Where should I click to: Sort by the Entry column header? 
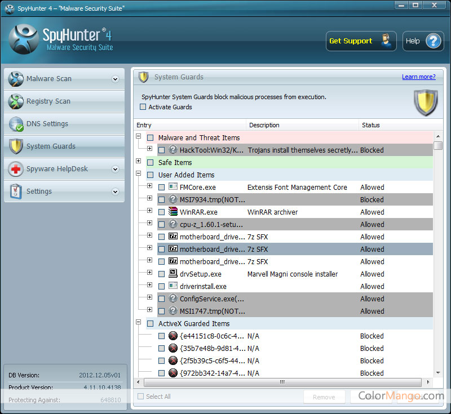(190, 125)
